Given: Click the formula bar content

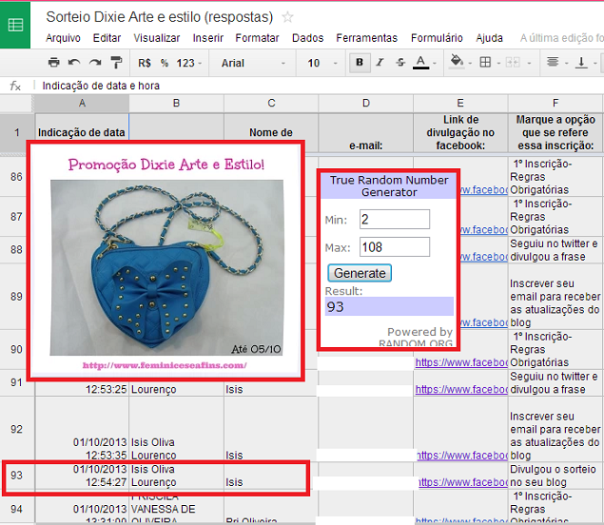Looking at the screenshot, I should (x=101, y=86).
